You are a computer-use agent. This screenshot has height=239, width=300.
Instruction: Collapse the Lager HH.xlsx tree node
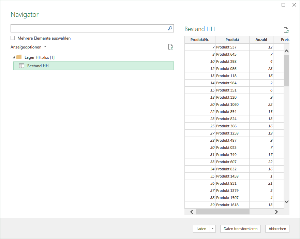tap(14, 57)
